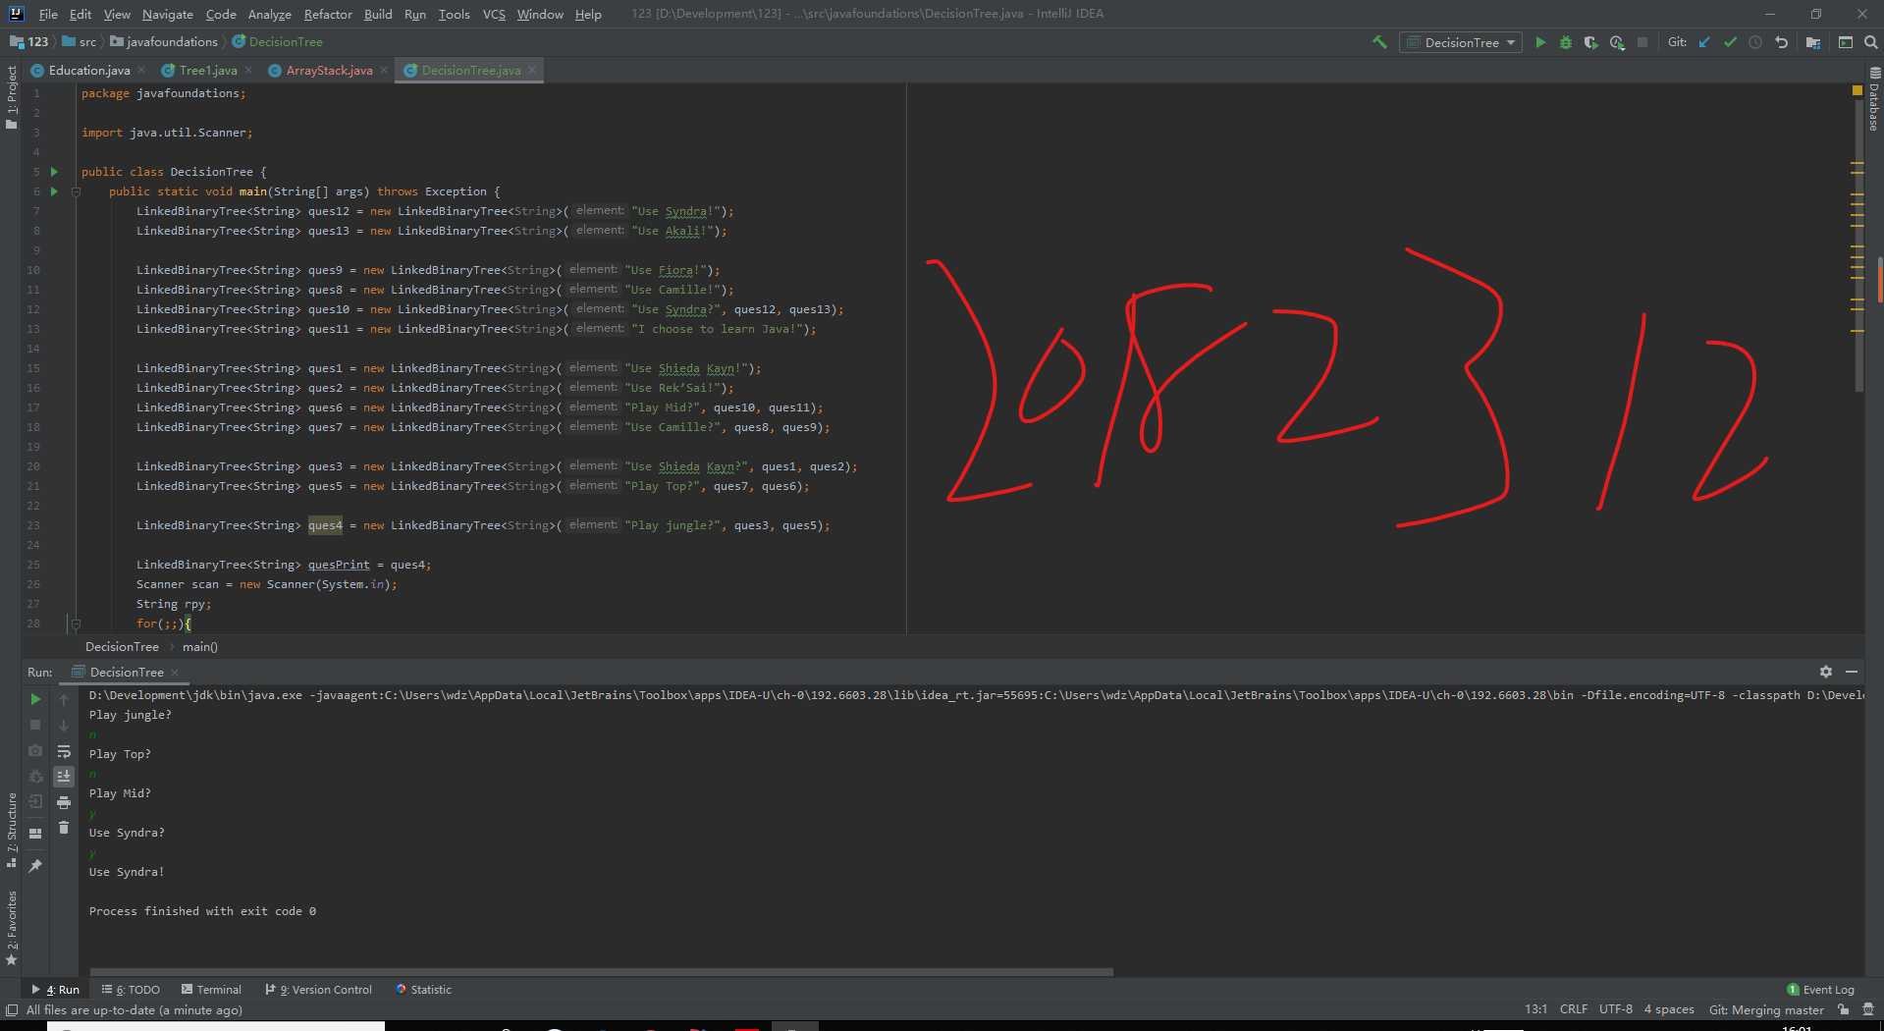Open Run panel settings gear
The width and height of the screenshot is (1884, 1031).
(x=1826, y=672)
